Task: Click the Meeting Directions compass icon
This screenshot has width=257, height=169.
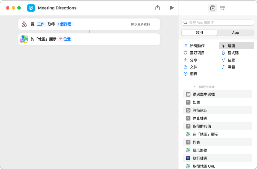Action: tap(31, 8)
